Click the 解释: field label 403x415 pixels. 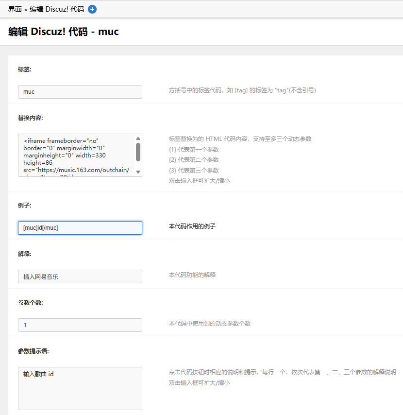pos(25,254)
